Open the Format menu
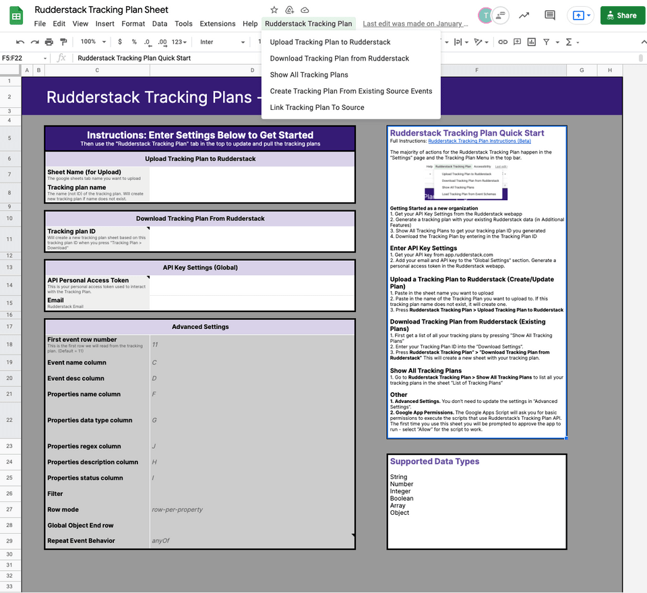 point(133,24)
